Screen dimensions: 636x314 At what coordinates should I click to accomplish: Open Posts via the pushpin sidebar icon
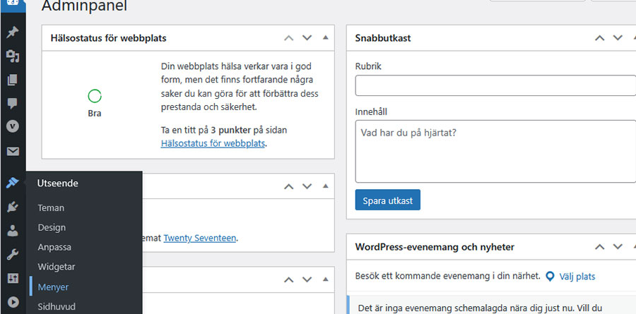pyautogui.click(x=12, y=32)
